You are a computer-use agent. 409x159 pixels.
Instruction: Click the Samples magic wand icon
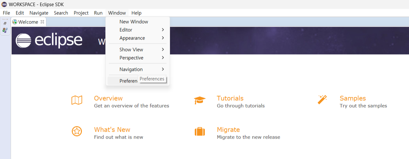(x=322, y=100)
